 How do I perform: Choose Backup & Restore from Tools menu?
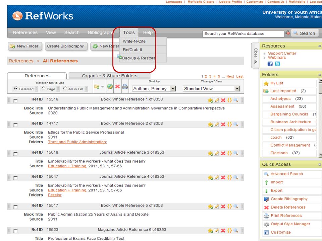pyautogui.click(x=143, y=58)
